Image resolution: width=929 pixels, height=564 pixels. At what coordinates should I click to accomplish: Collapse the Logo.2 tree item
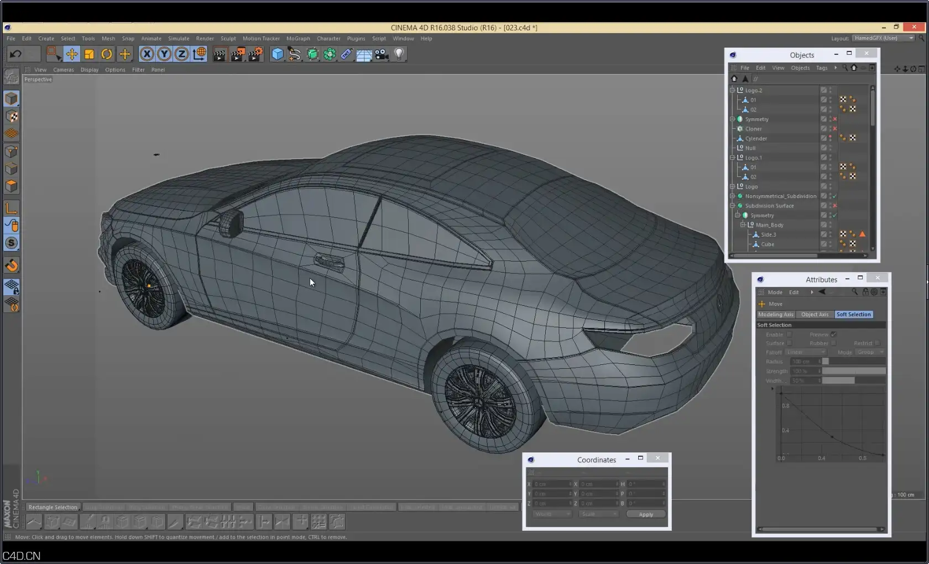click(732, 90)
